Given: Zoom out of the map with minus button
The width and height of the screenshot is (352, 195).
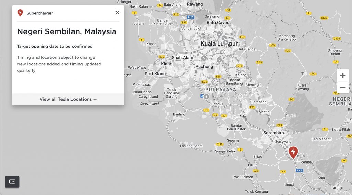Looking at the screenshot, I should (x=343, y=87).
